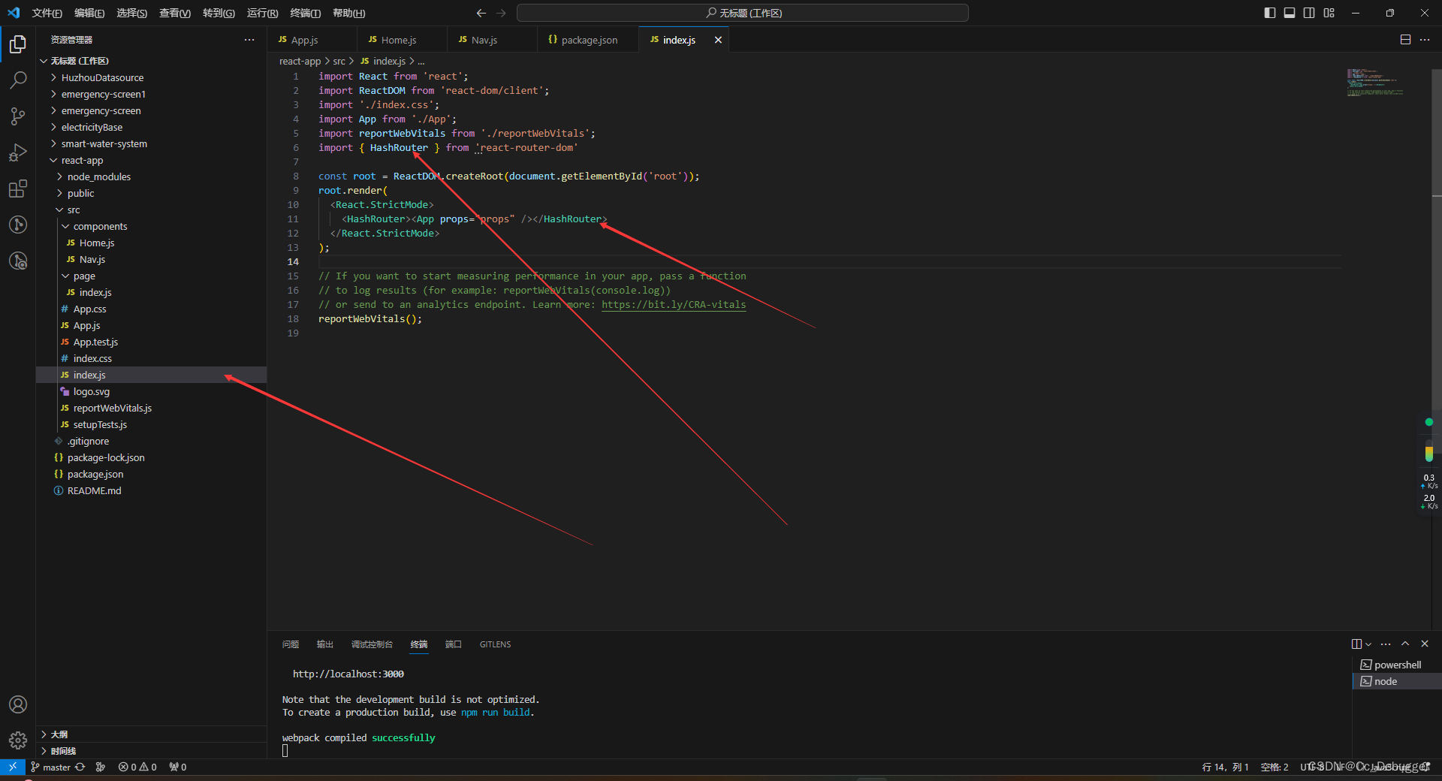Click the code minimap preview

coord(1375,82)
